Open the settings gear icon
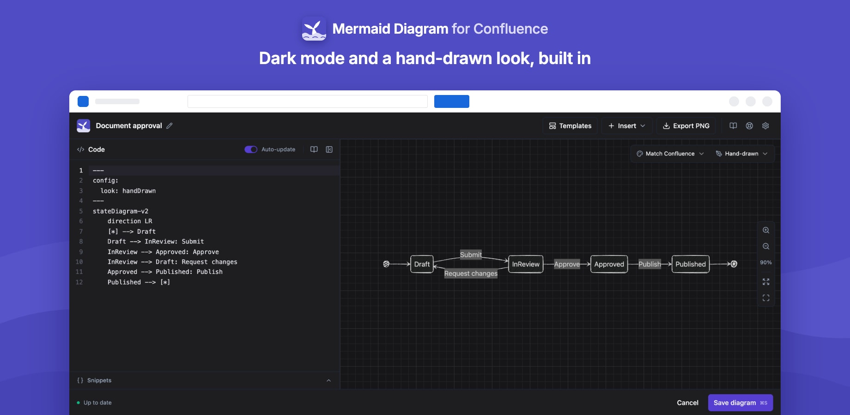850x415 pixels. click(x=765, y=126)
